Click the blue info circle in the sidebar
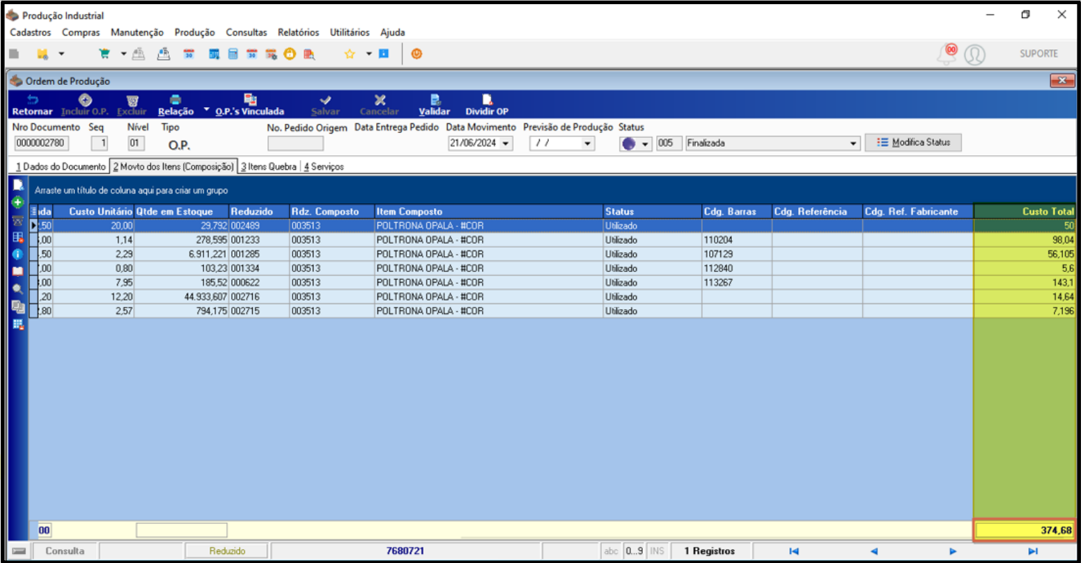The width and height of the screenshot is (1081, 563). point(18,255)
